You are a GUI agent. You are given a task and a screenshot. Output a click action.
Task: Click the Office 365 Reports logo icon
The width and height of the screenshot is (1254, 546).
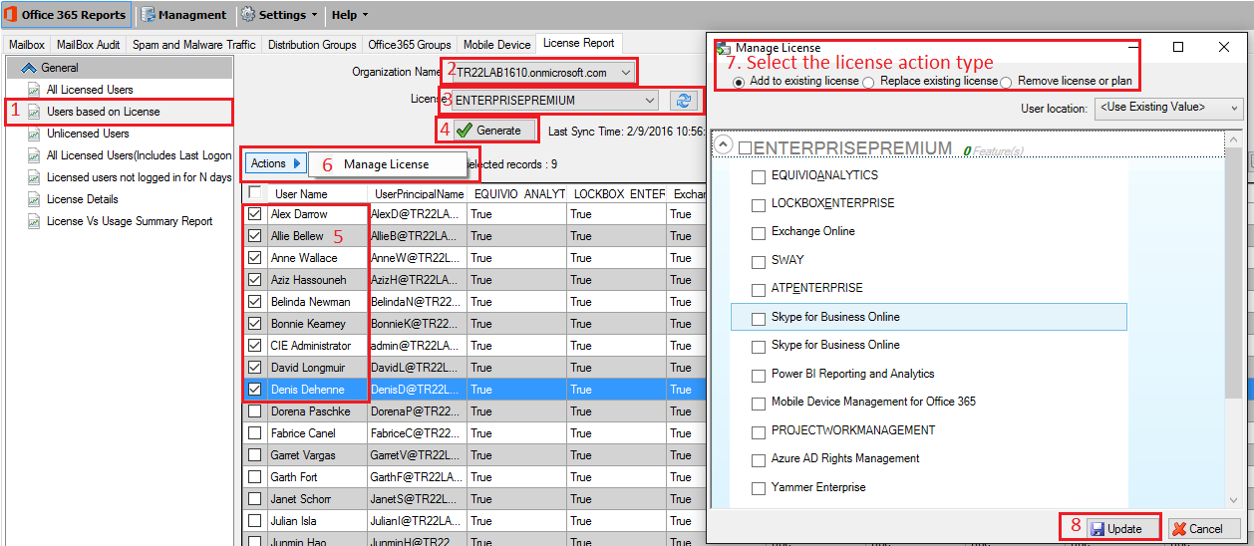pos(11,15)
